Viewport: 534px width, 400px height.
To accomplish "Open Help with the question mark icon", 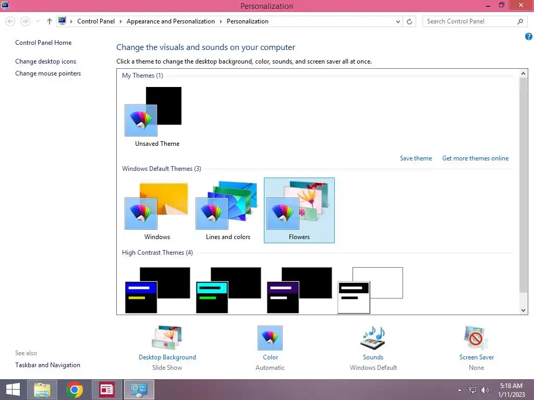I will (x=529, y=36).
